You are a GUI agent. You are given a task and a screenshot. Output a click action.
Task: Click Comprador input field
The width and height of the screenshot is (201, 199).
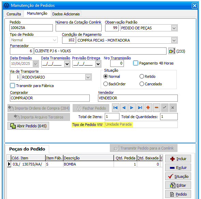(x=50, y=98)
